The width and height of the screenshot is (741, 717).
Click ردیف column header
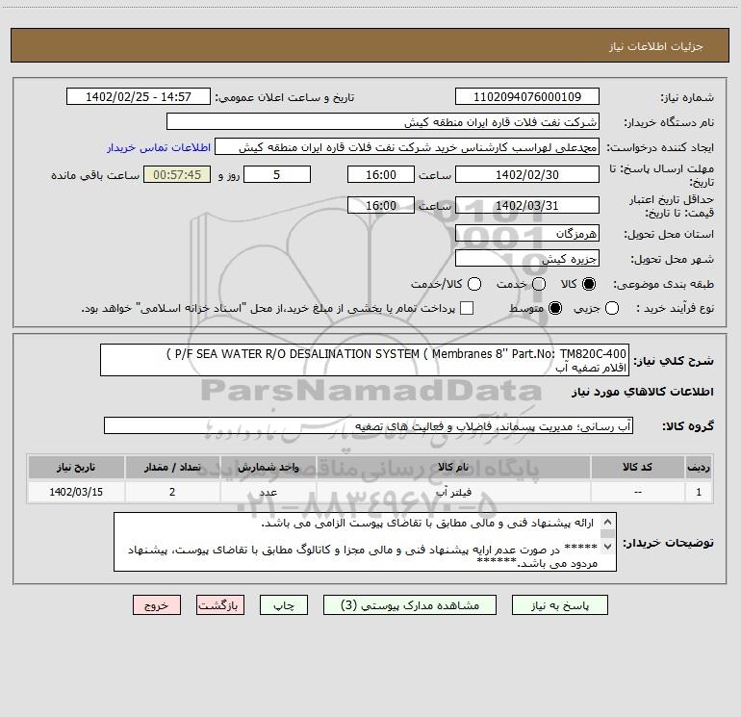[699, 467]
